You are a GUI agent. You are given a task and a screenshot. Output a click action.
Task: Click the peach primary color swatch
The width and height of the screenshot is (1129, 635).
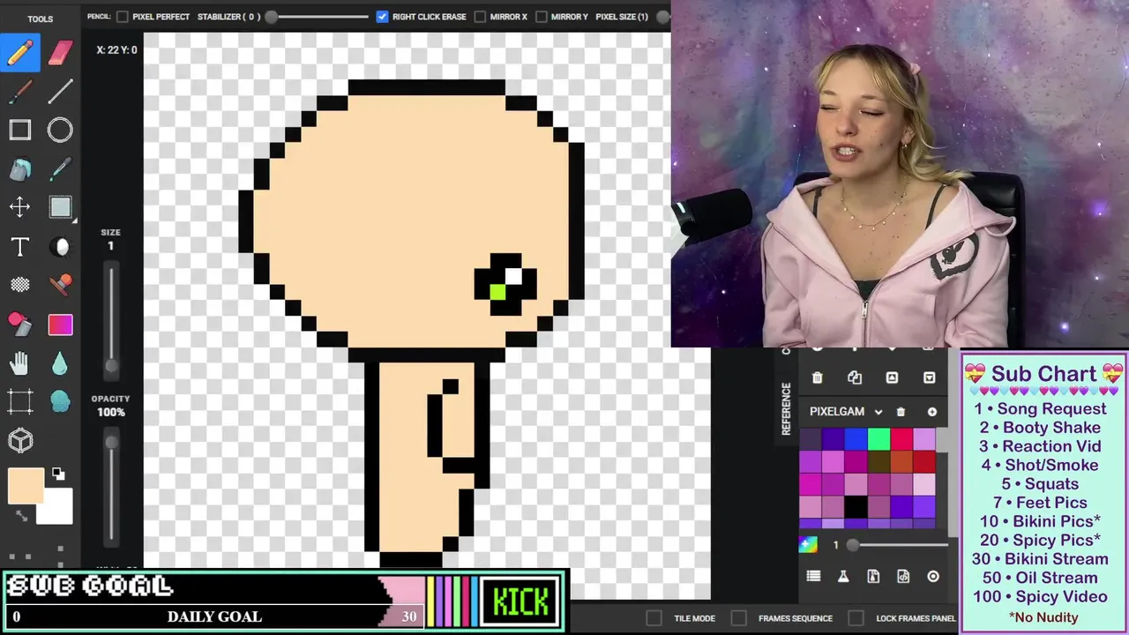click(x=26, y=486)
